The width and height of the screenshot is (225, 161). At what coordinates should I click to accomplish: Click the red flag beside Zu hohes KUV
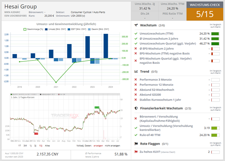(136, 152)
